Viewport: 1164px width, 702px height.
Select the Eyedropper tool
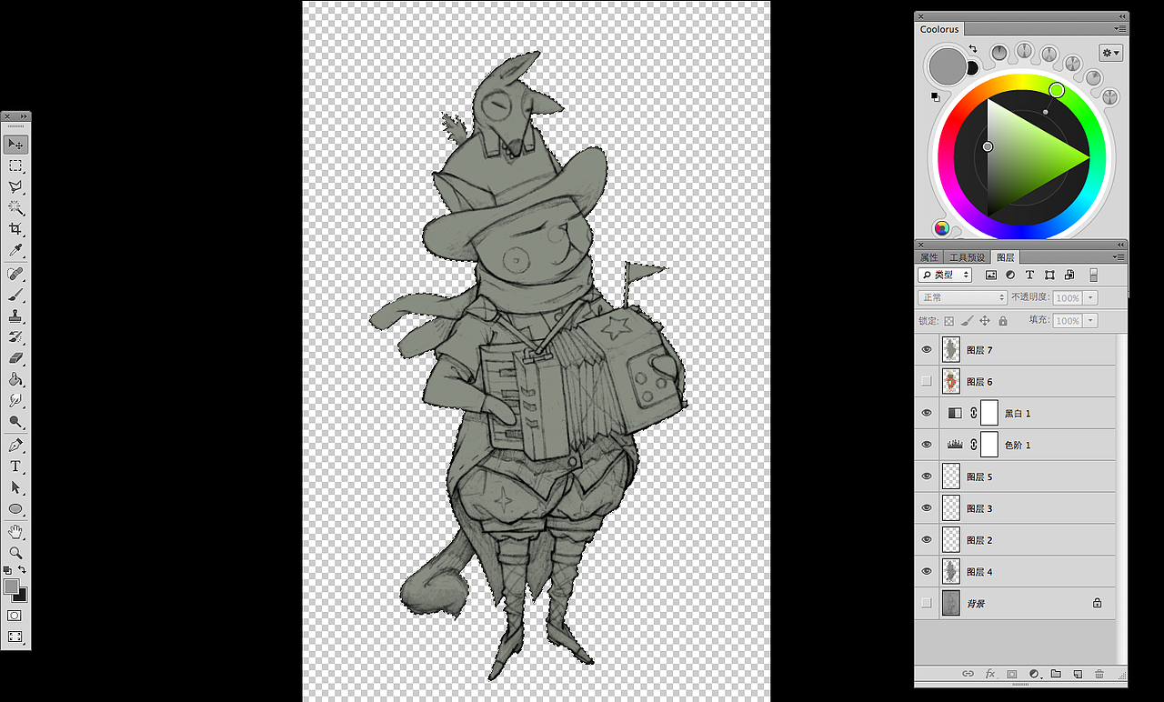pyautogui.click(x=15, y=250)
